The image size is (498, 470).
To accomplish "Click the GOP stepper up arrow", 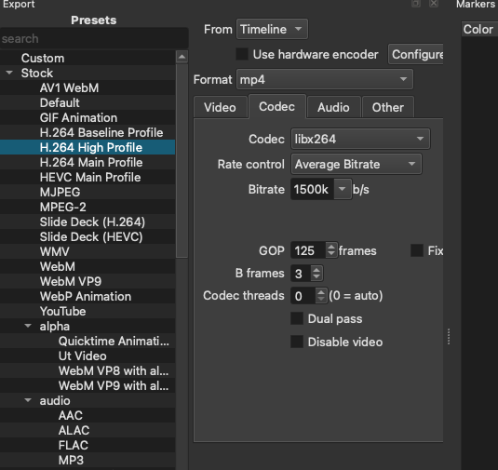I will pos(331,247).
